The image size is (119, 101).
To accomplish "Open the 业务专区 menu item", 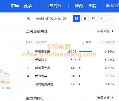I will pyautogui.click(x=53, y=6).
